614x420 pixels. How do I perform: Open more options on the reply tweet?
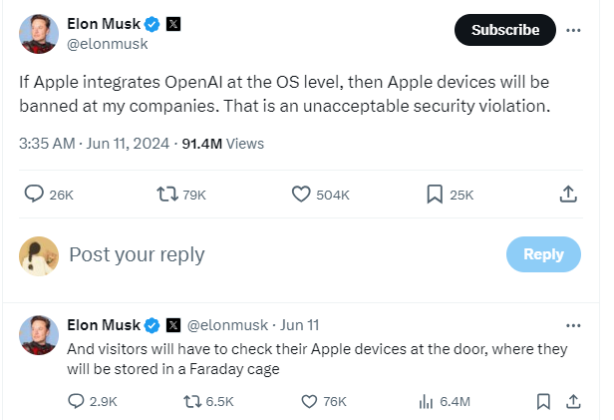tap(573, 325)
